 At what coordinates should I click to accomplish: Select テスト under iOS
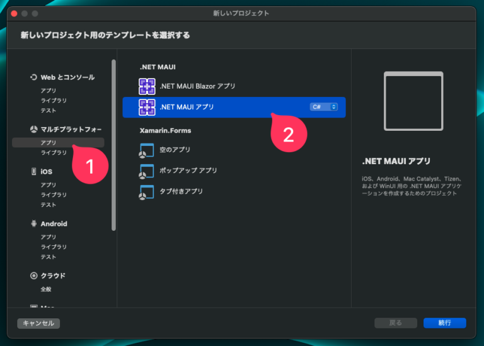click(x=49, y=205)
